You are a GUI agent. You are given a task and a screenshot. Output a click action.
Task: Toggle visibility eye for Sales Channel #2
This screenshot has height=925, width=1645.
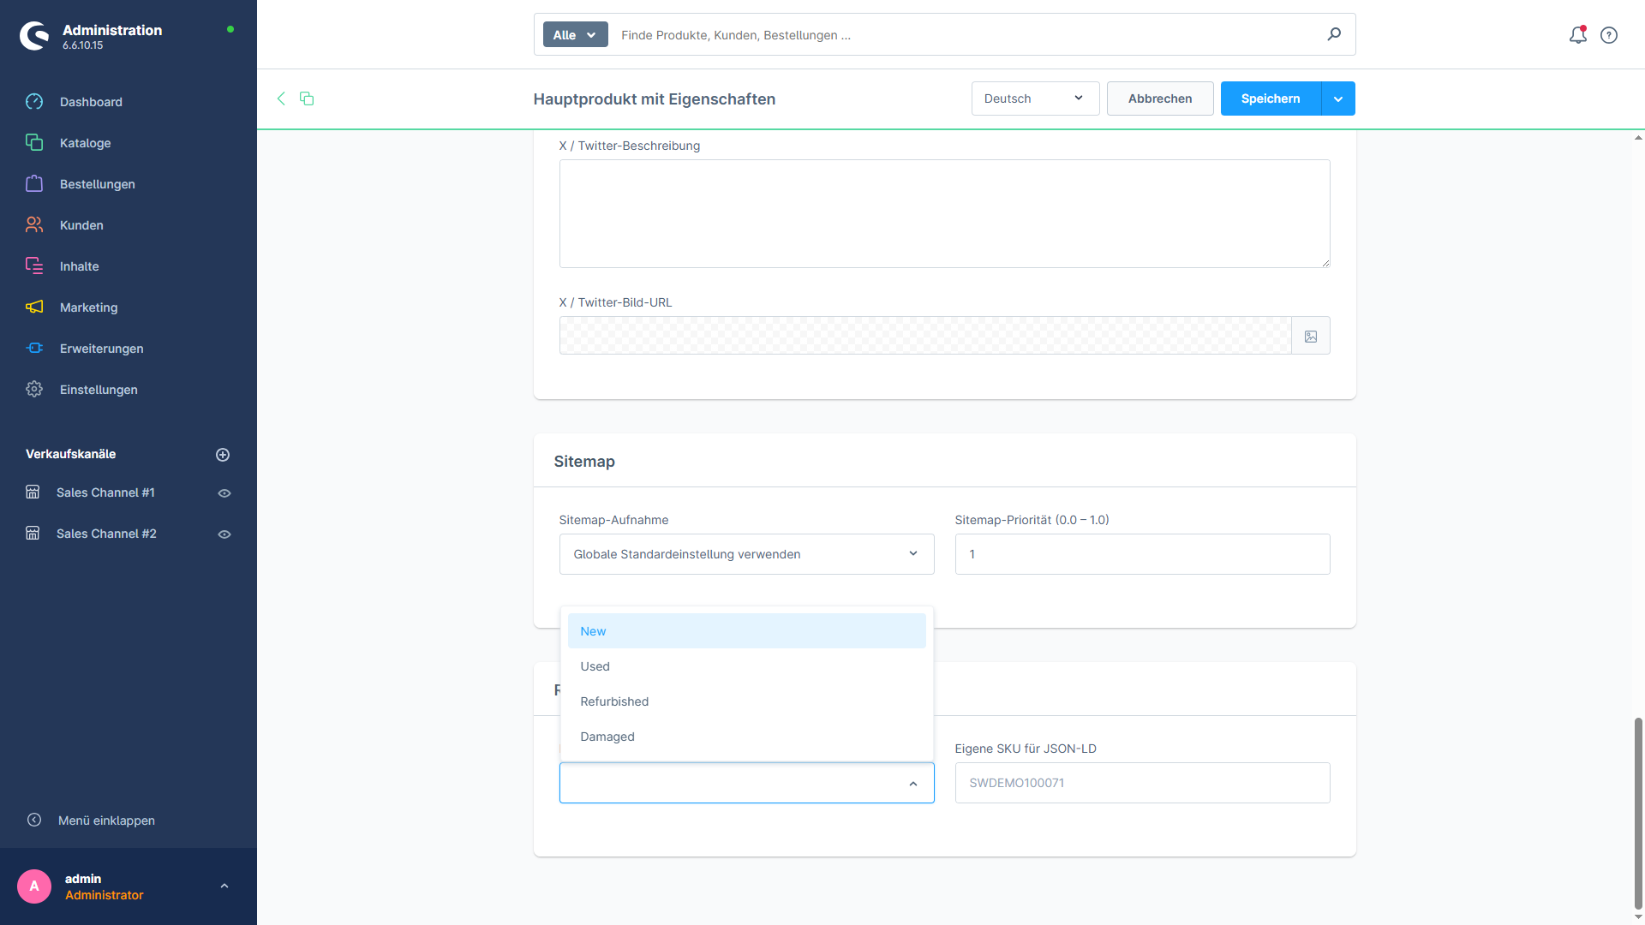click(224, 534)
